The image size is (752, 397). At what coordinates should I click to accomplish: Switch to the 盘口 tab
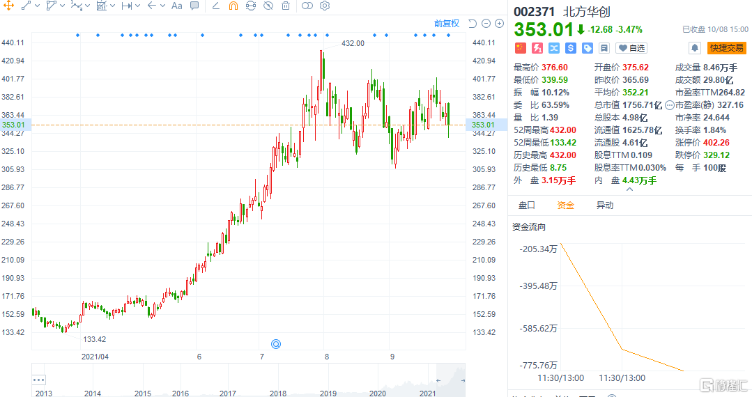526,205
